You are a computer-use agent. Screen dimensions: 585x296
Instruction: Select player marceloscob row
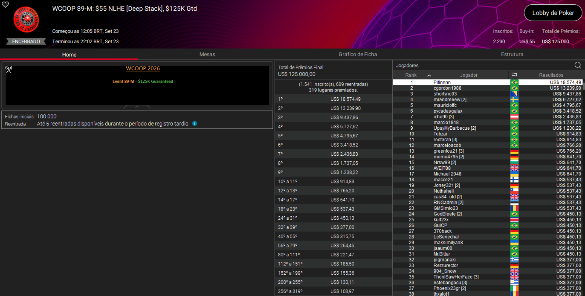click(487, 145)
